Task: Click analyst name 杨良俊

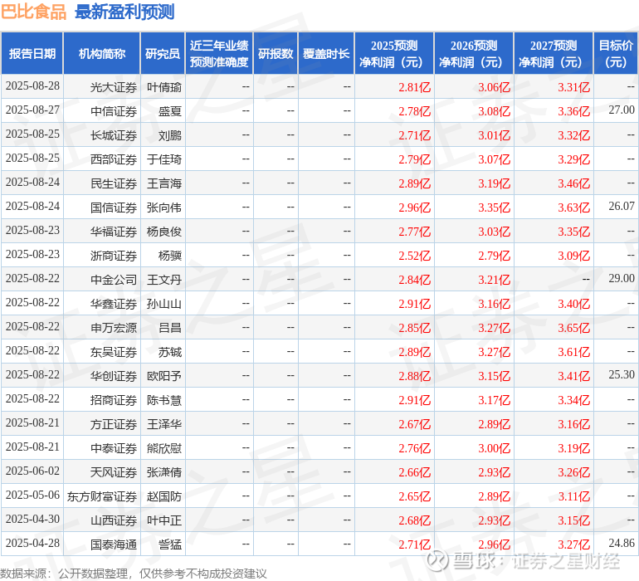Action: tap(163, 232)
